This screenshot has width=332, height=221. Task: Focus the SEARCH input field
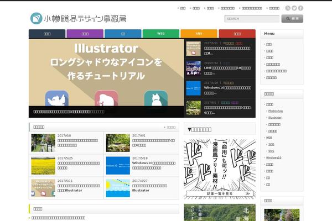pyautogui.click(x=252, y=19)
